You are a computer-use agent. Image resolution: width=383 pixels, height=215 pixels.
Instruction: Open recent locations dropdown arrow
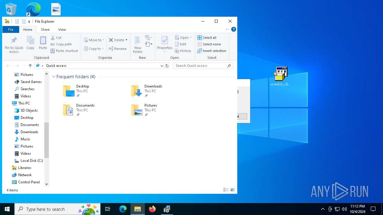(24, 66)
